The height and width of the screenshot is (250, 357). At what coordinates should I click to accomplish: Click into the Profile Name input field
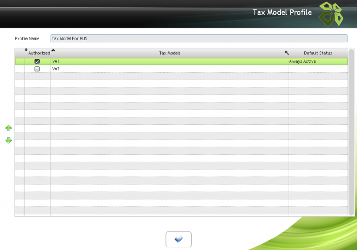coord(199,38)
